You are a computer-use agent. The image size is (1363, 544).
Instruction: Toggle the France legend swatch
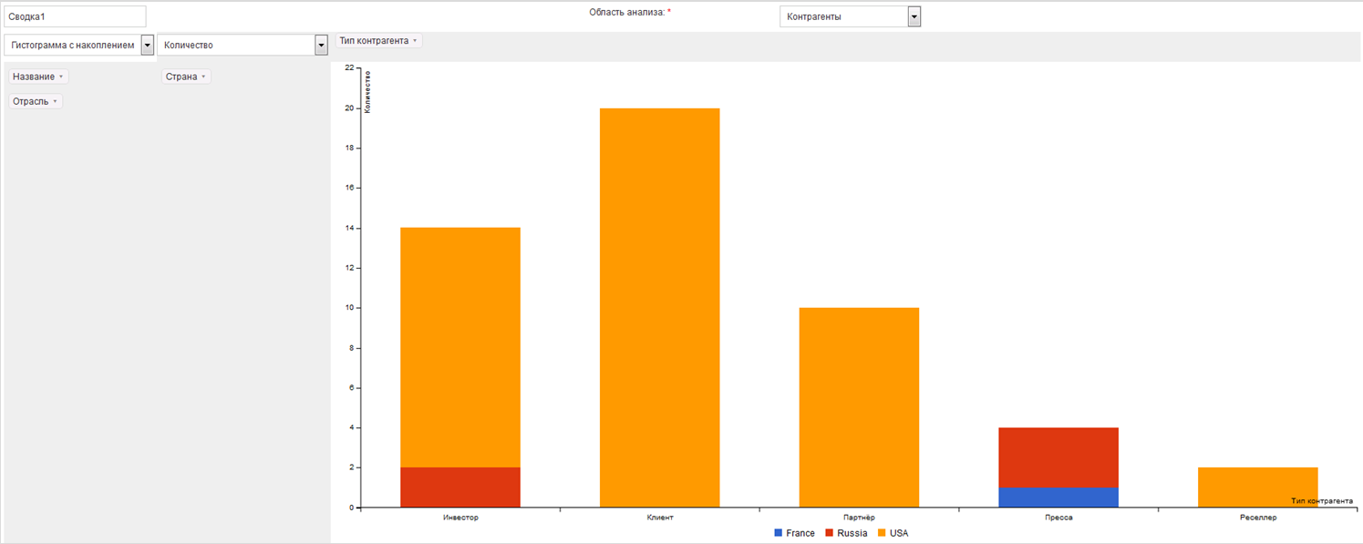tap(779, 533)
